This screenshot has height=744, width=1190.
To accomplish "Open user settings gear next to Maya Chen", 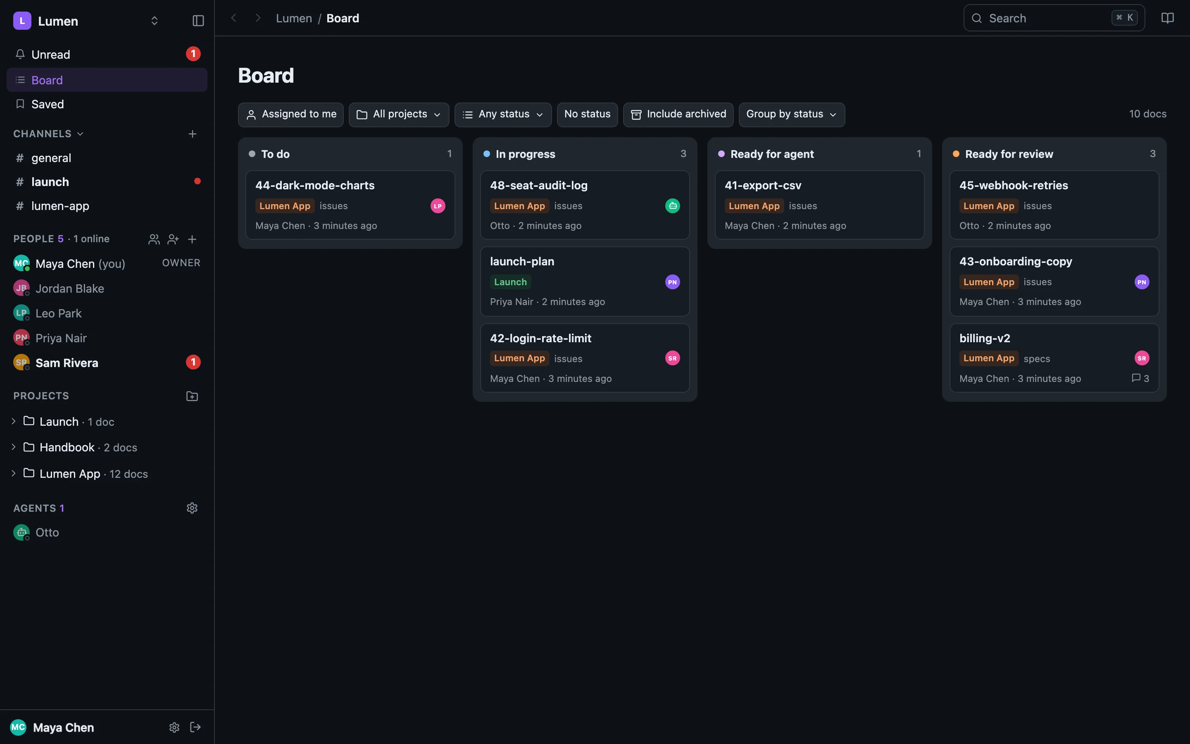I will pyautogui.click(x=174, y=727).
